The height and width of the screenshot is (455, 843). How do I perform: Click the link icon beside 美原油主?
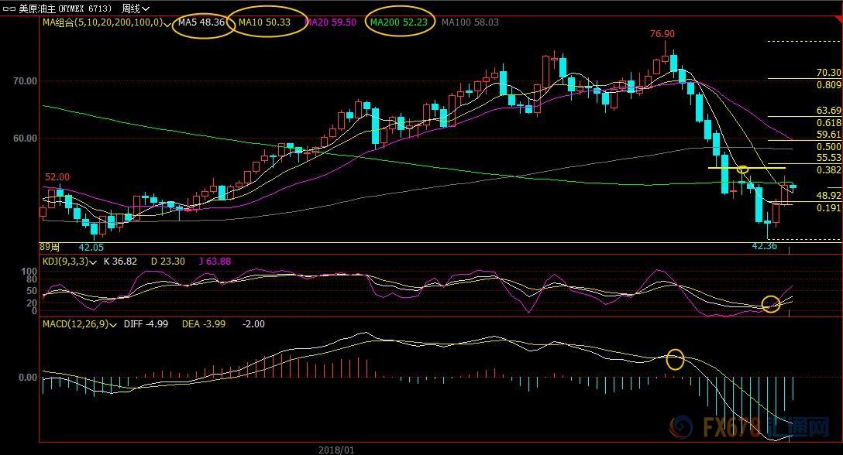tap(9, 9)
